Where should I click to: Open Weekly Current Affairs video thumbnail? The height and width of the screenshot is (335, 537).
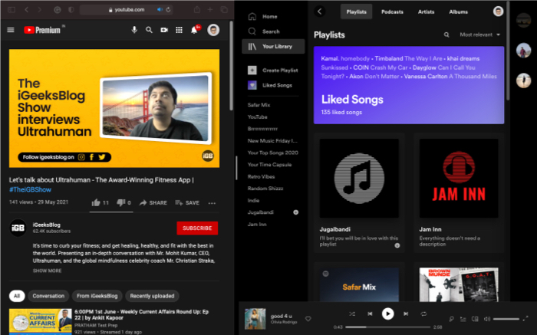pos(41,322)
